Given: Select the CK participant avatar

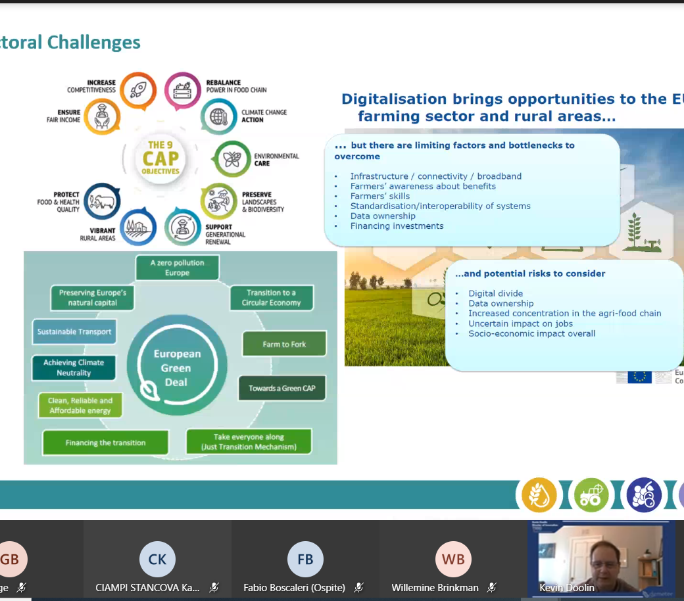Looking at the screenshot, I should pos(157,559).
